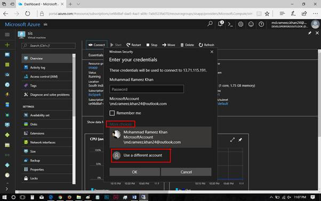Select Overview in the VM menu
Viewport: 321px width, 201px height.
pos(47,58)
